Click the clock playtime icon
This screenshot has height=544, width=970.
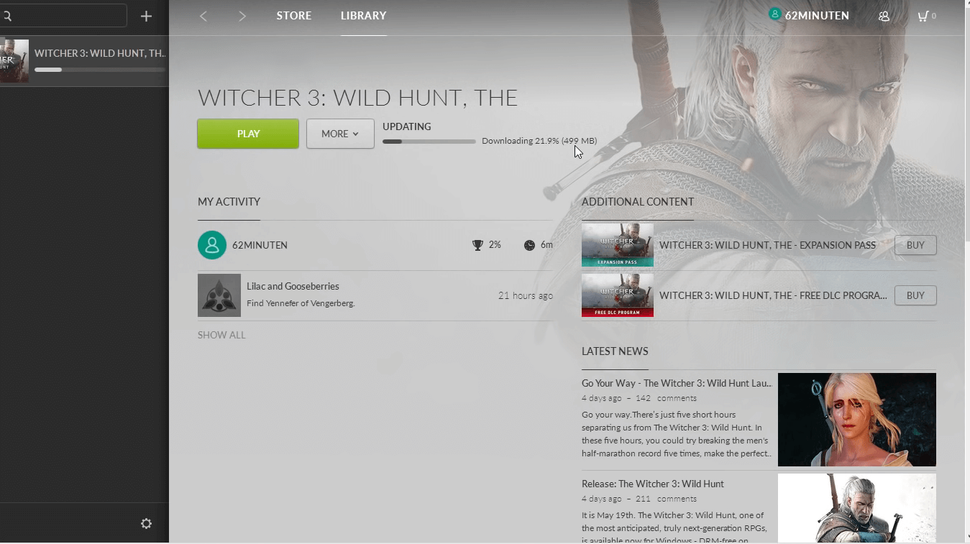click(529, 245)
